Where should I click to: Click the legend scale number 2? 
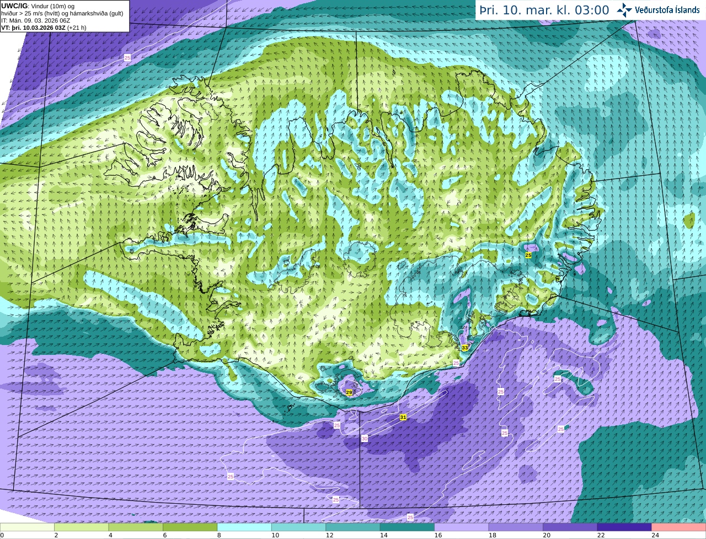[x=56, y=535]
